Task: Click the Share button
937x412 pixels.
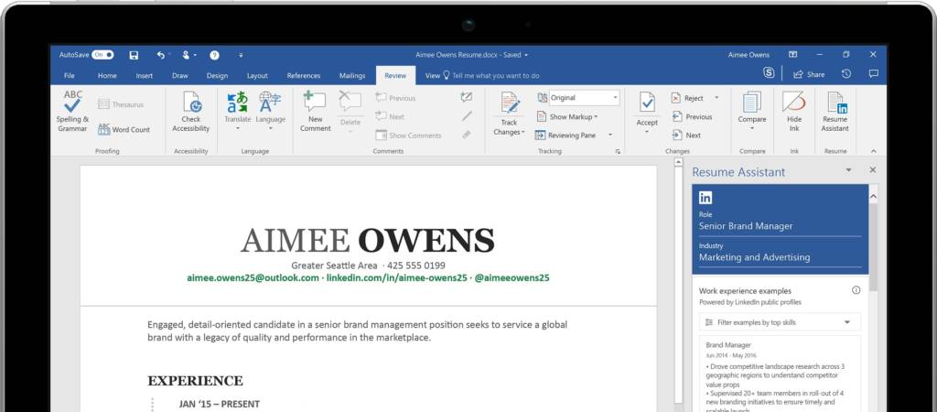Action: click(809, 74)
